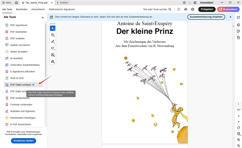242x148 pixels.
Task: Select Ausfüllen und Signieren tool
Action: [24, 111]
